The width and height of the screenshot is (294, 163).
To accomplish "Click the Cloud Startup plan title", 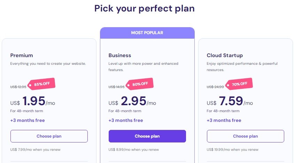I will [225, 55].
